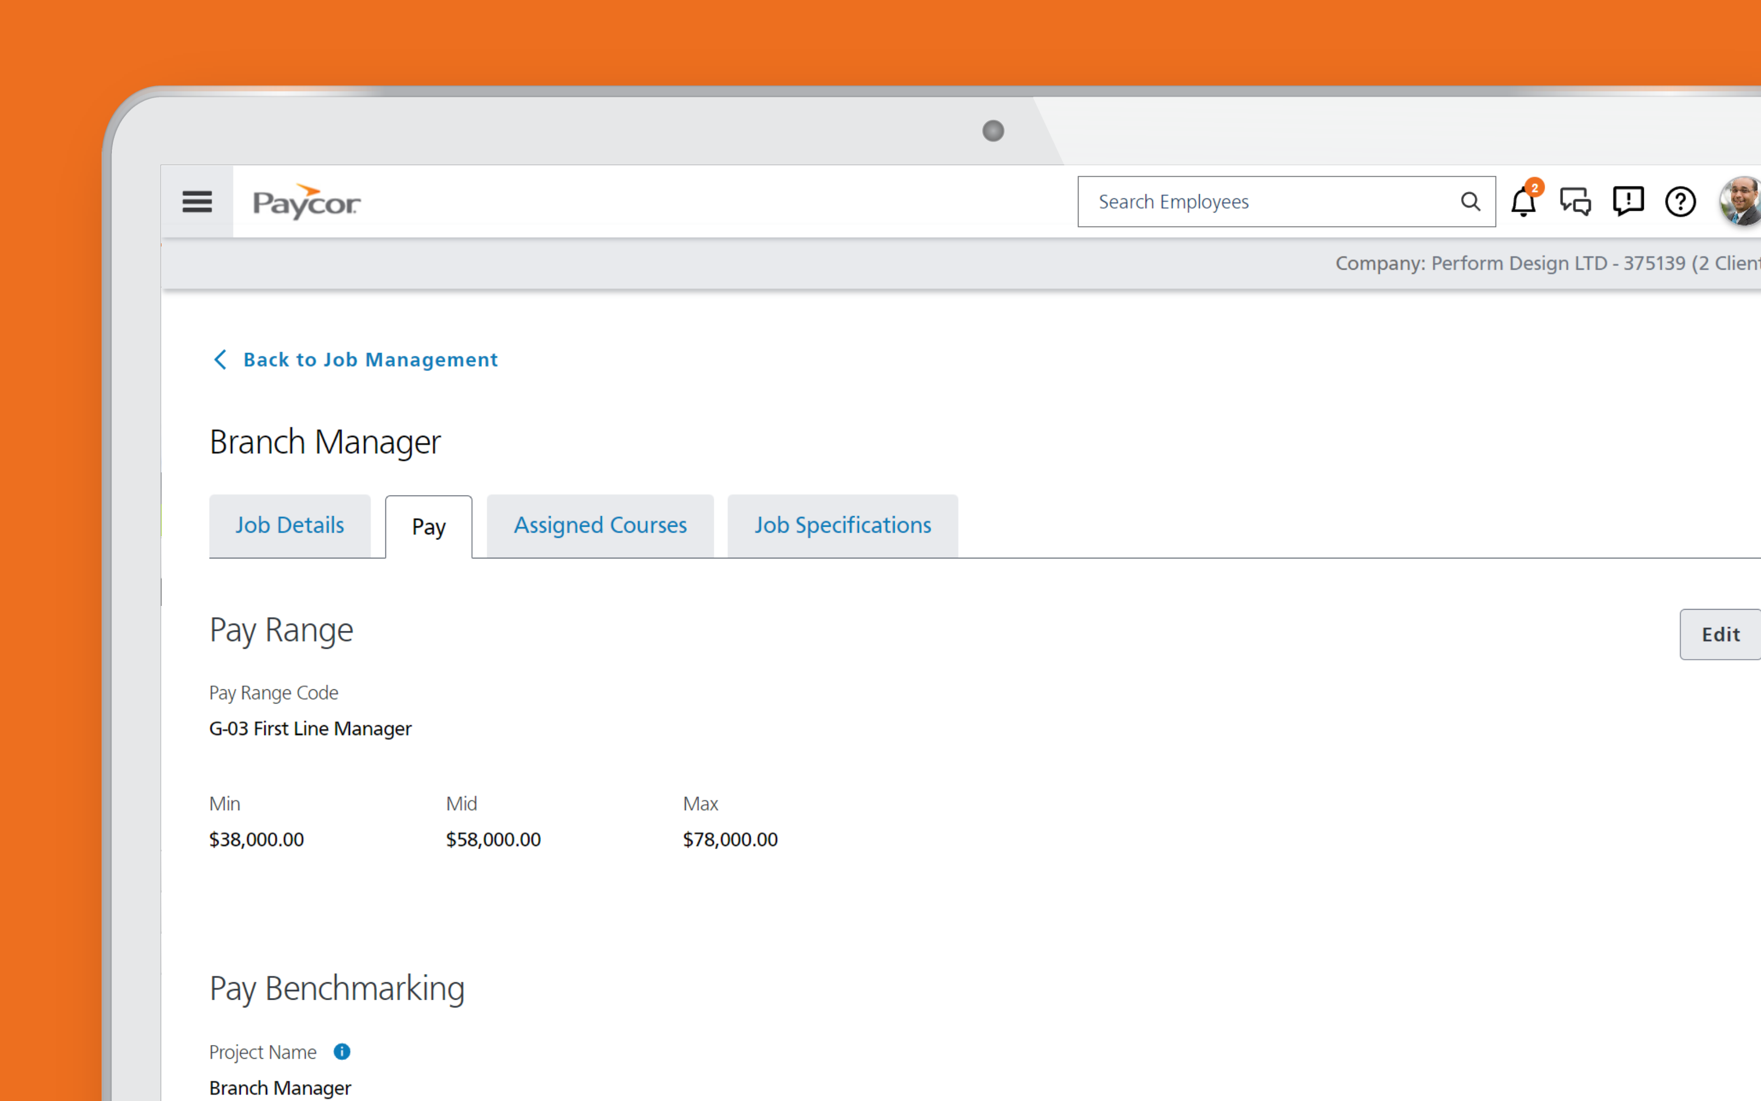Switch to the Job Details tab
1761x1101 pixels.
(x=290, y=526)
